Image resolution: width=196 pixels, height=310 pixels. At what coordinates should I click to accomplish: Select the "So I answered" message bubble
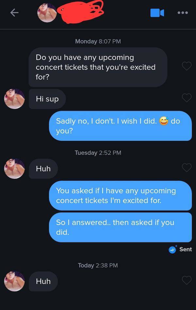pyautogui.click(x=120, y=227)
